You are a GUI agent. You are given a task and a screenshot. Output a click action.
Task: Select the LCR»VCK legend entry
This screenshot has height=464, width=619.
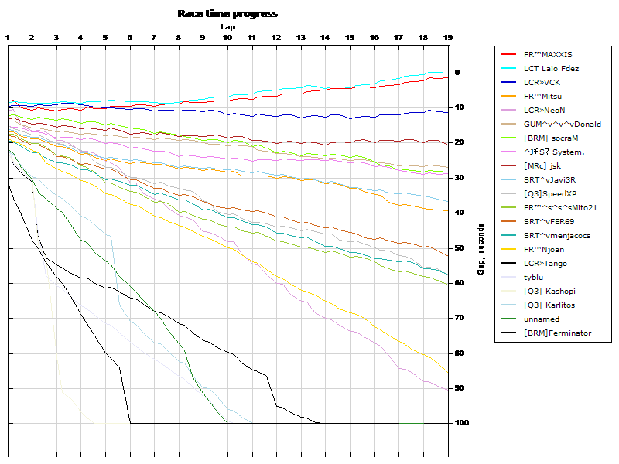tap(542, 83)
